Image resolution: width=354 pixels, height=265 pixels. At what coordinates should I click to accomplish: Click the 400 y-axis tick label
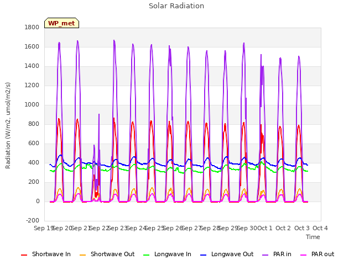(34, 163)
